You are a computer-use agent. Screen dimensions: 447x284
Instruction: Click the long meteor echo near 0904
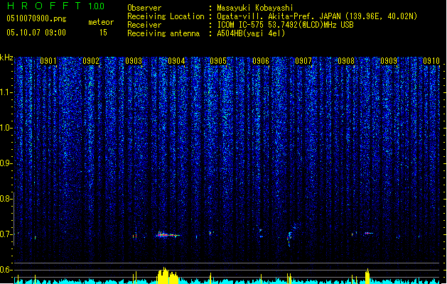tap(168, 235)
